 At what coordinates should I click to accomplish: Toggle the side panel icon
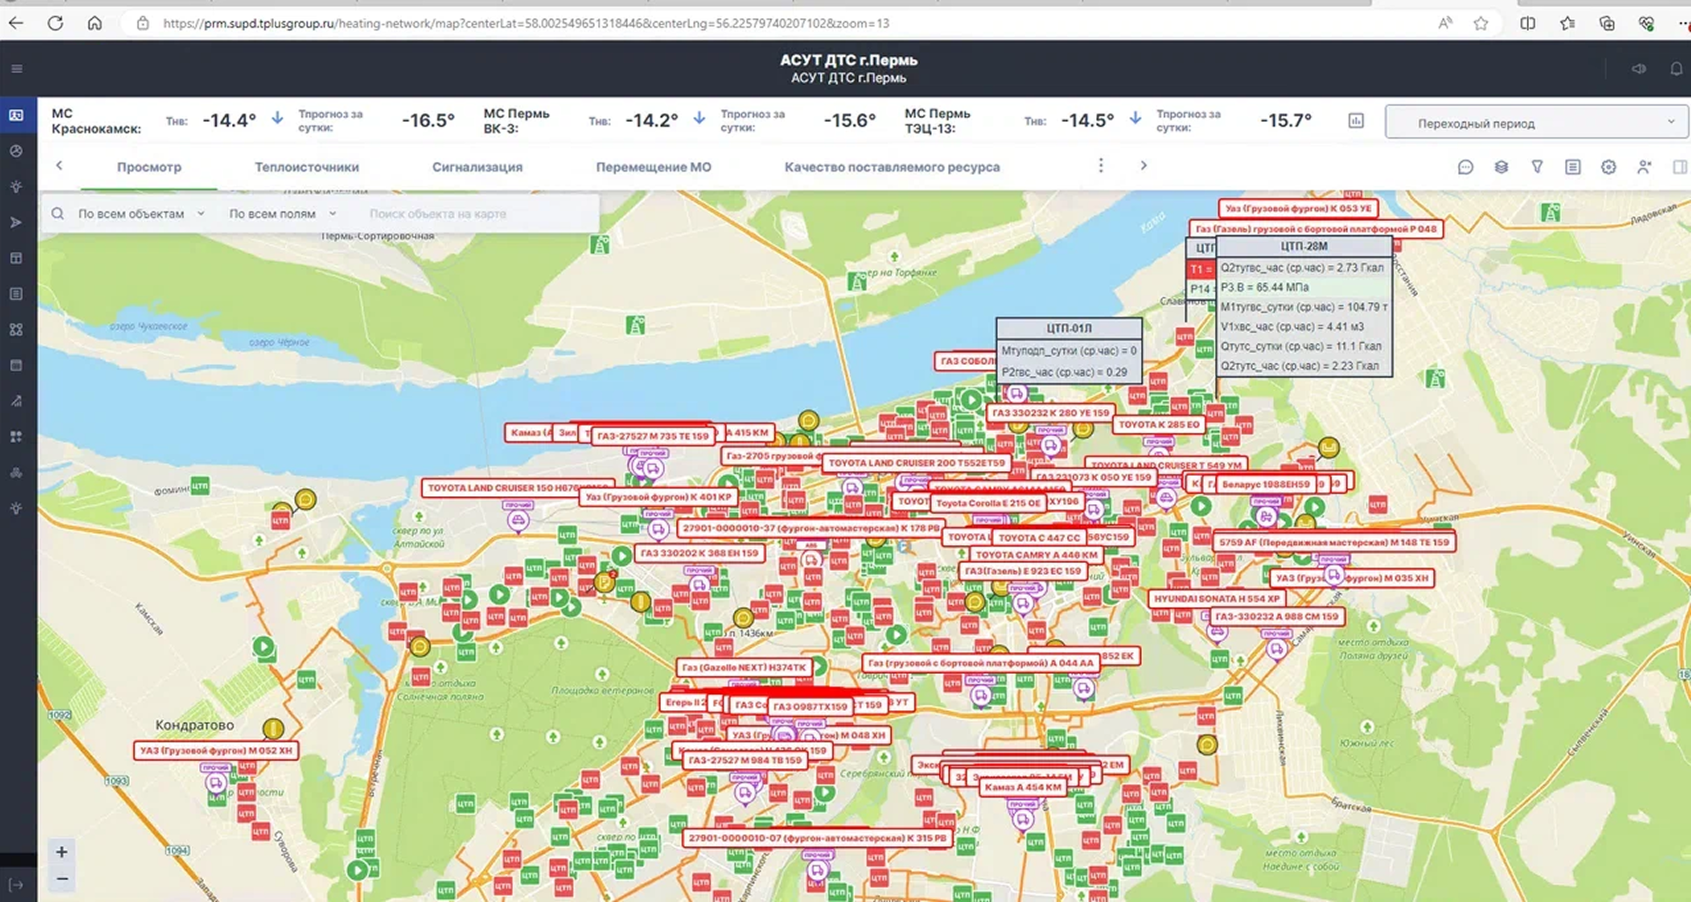tap(1680, 167)
